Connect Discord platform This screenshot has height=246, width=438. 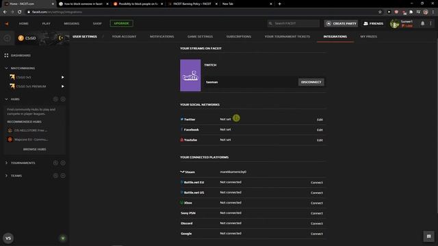tap(317, 223)
